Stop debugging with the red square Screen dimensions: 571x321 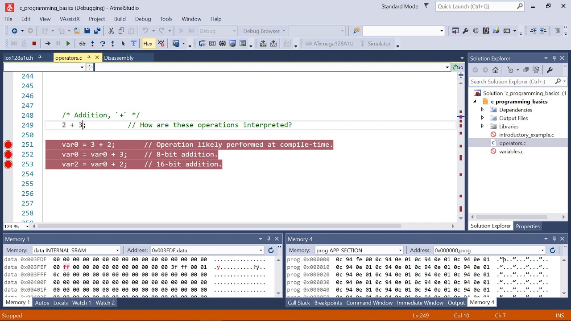click(34, 43)
